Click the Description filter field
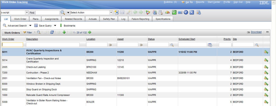The image size is (276, 106). point(53,45)
